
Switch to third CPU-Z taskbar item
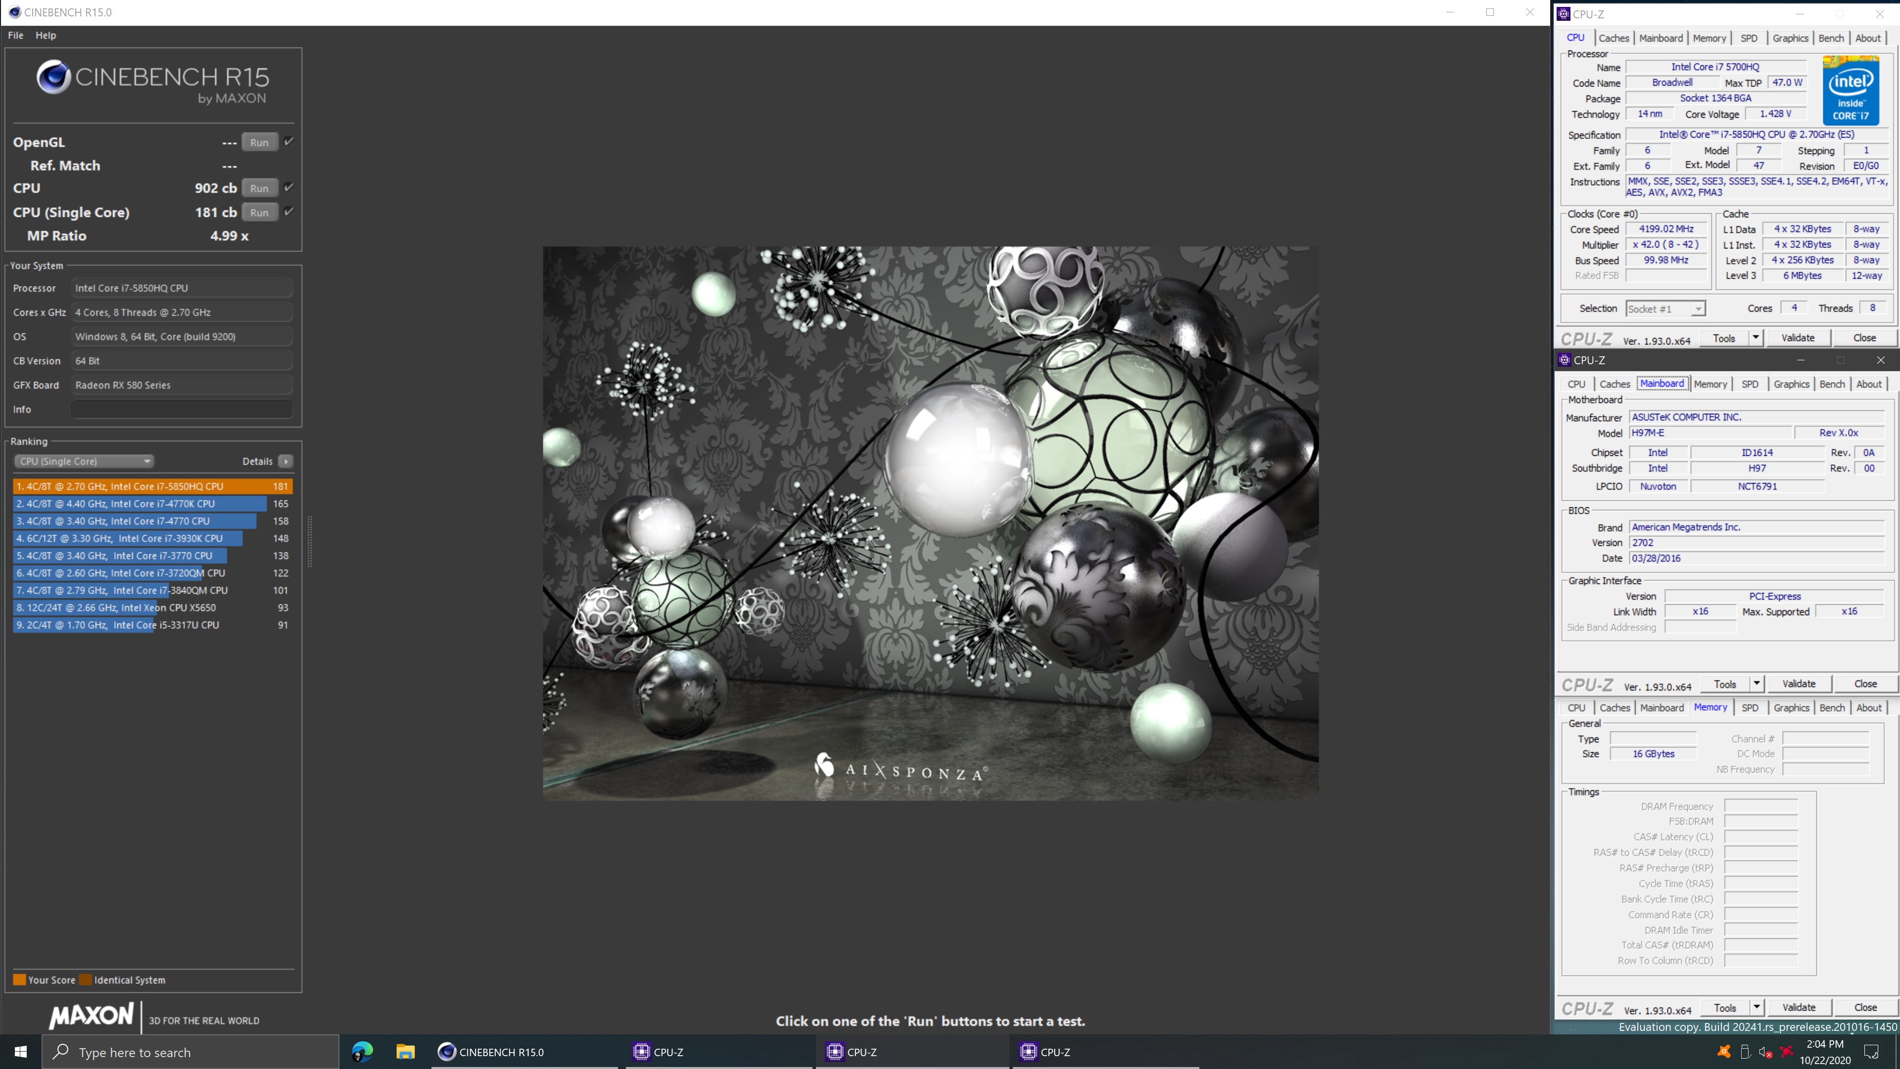point(1106,1052)
